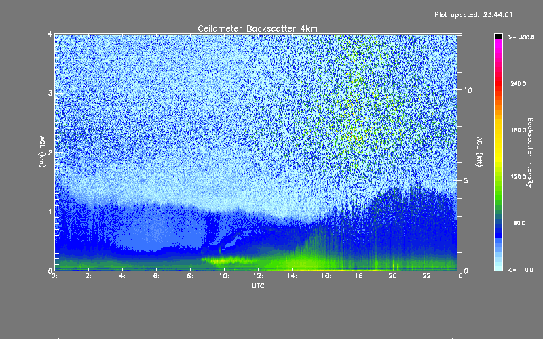Click the "240.0" colorbar label
The height and width of the screenshot is (339, 543).
coord(519,84)
